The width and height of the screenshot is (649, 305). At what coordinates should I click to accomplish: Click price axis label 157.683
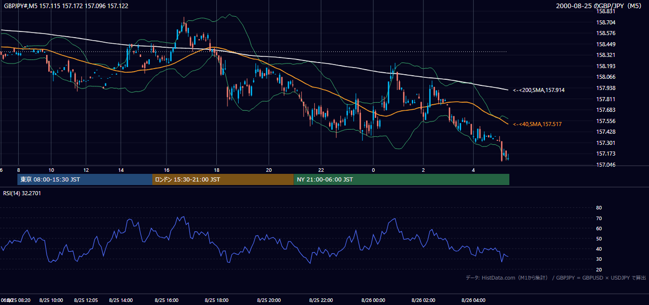pyautogui.click(x=606, y=110)
